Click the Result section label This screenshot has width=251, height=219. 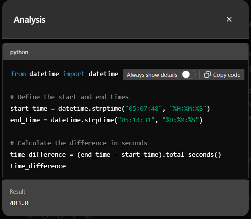pyautogui.click(x=18, y=192)
